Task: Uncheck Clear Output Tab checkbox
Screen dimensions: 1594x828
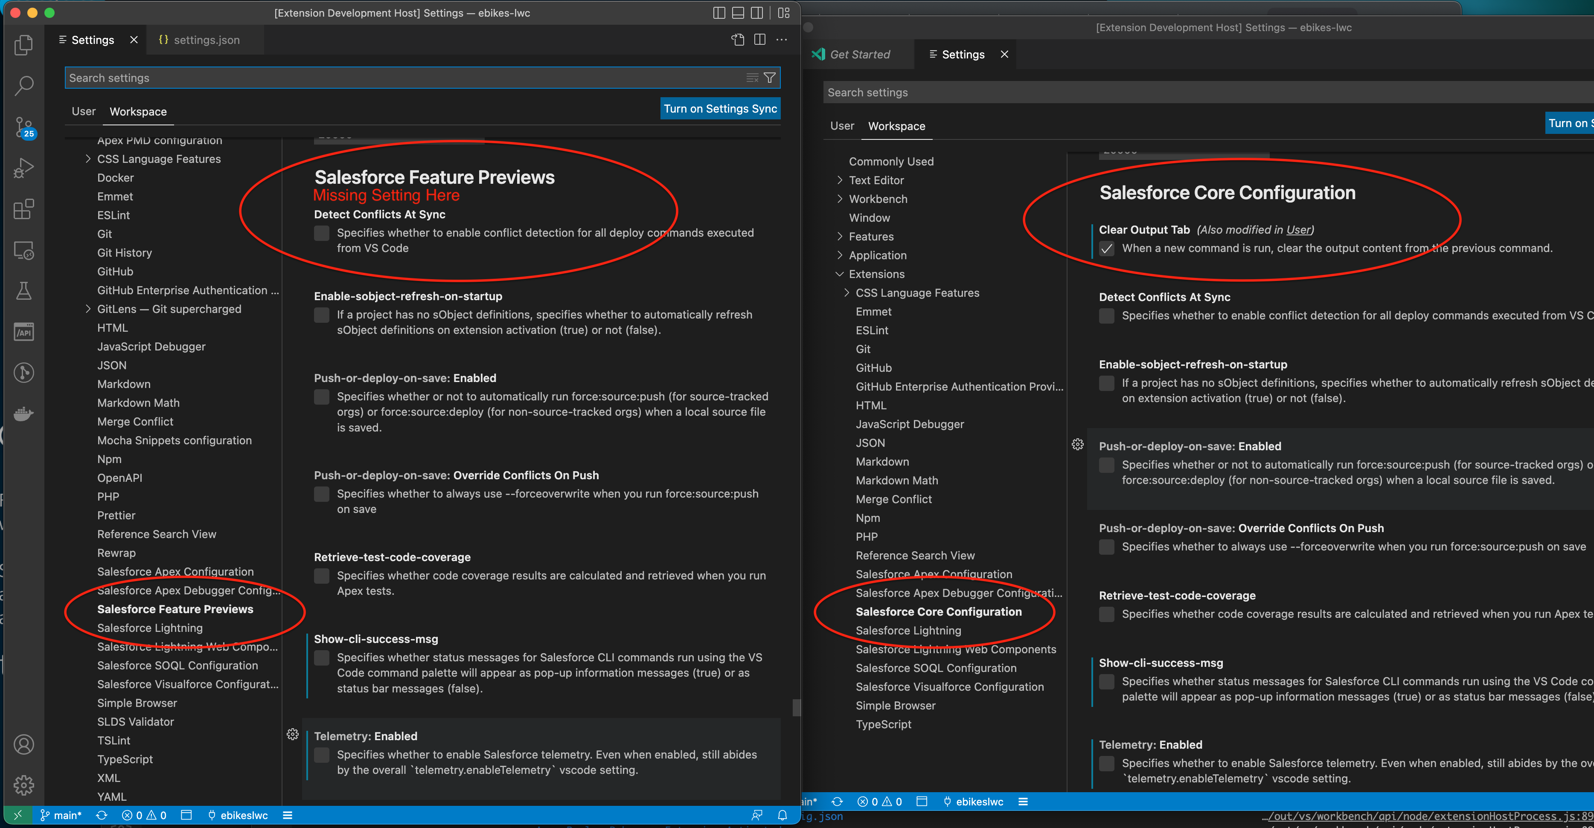Action: pyautogui.click(x=1106, y=249)
